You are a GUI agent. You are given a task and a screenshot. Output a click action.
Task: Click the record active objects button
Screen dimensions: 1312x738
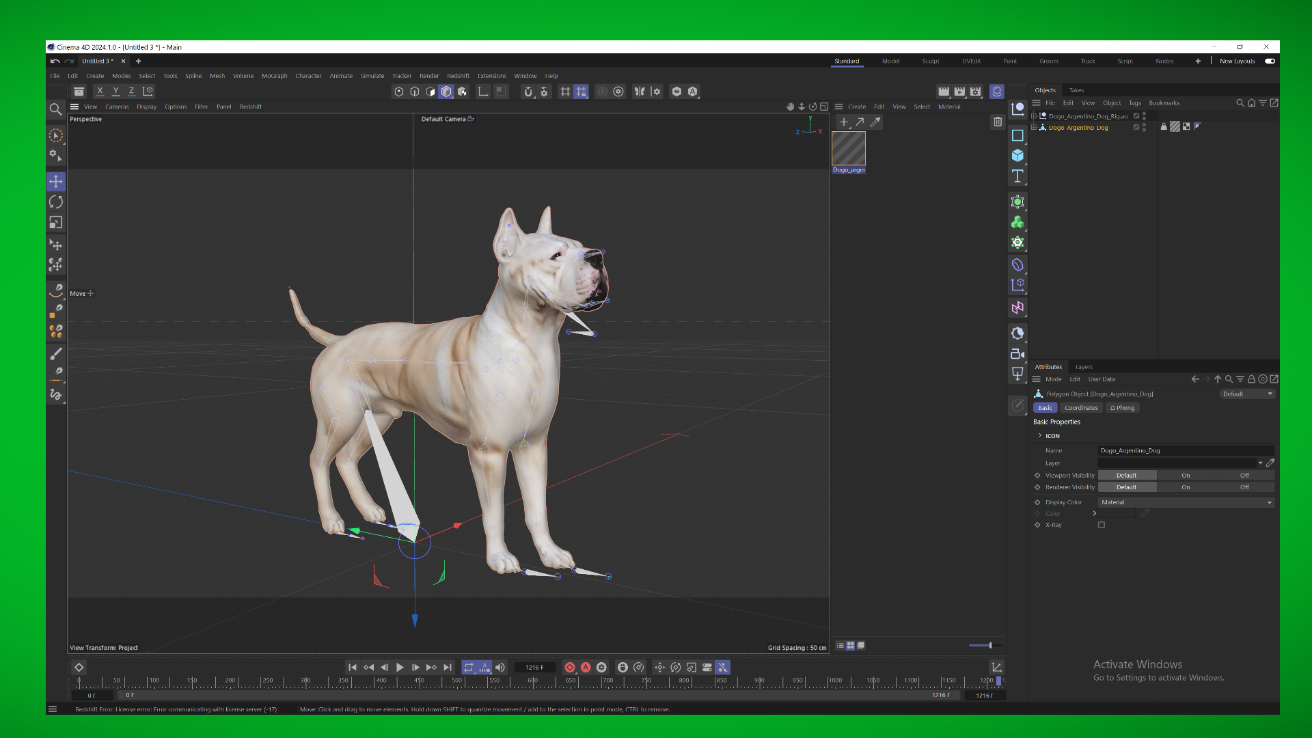[x=570, y=667]
